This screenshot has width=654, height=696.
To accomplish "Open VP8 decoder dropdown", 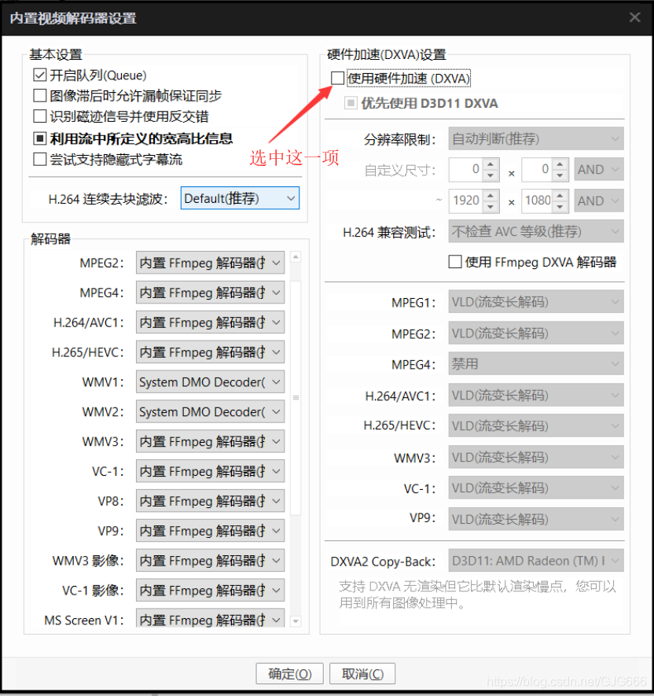I will pos(211,501).
